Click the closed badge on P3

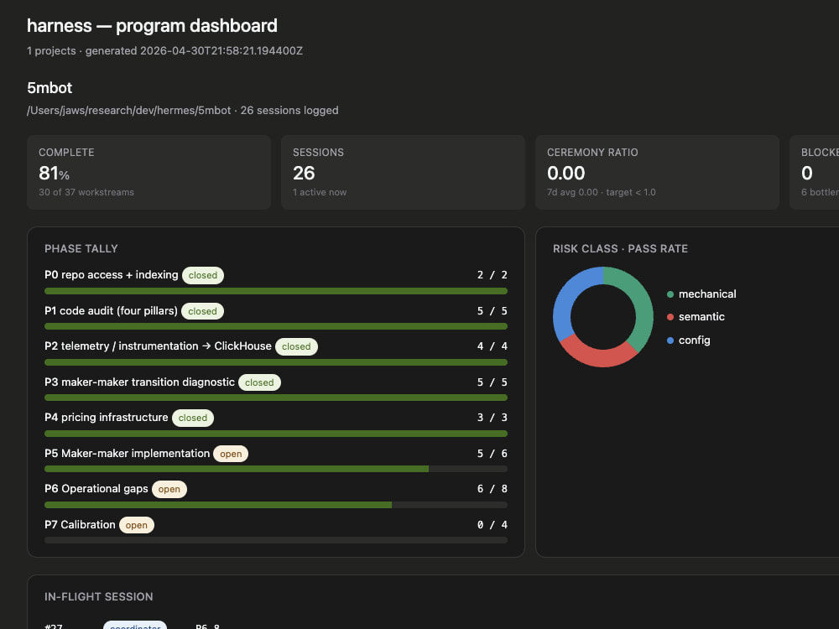click(259, 382)
